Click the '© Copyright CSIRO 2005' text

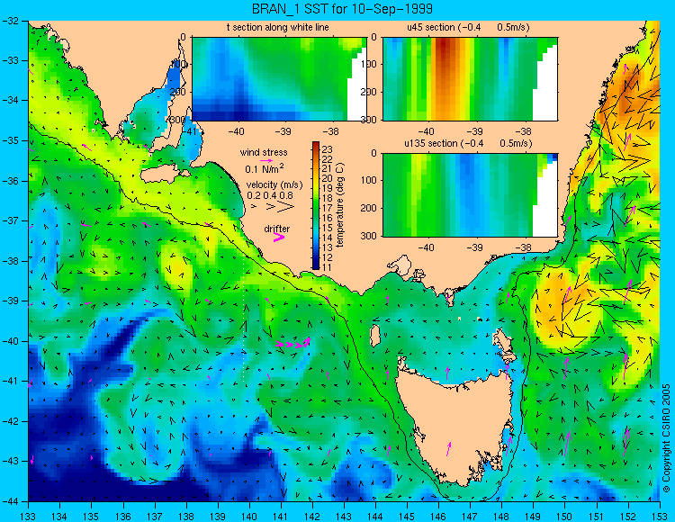click(666, 438)
